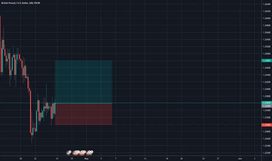Click the 11 date label on the time axis

[130, 159]
